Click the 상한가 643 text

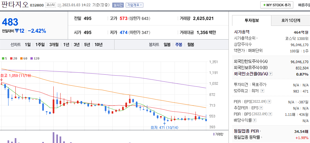[x=139, y=19]
